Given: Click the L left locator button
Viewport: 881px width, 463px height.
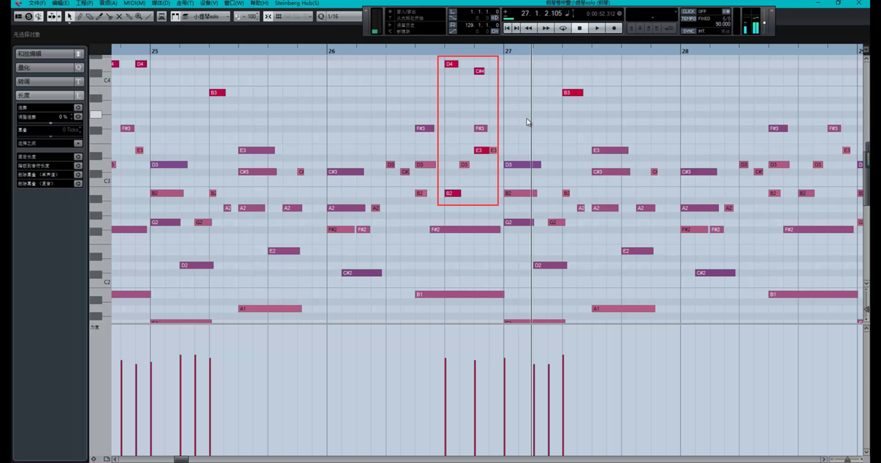Looking at the screenshot, I should [453, 11].
